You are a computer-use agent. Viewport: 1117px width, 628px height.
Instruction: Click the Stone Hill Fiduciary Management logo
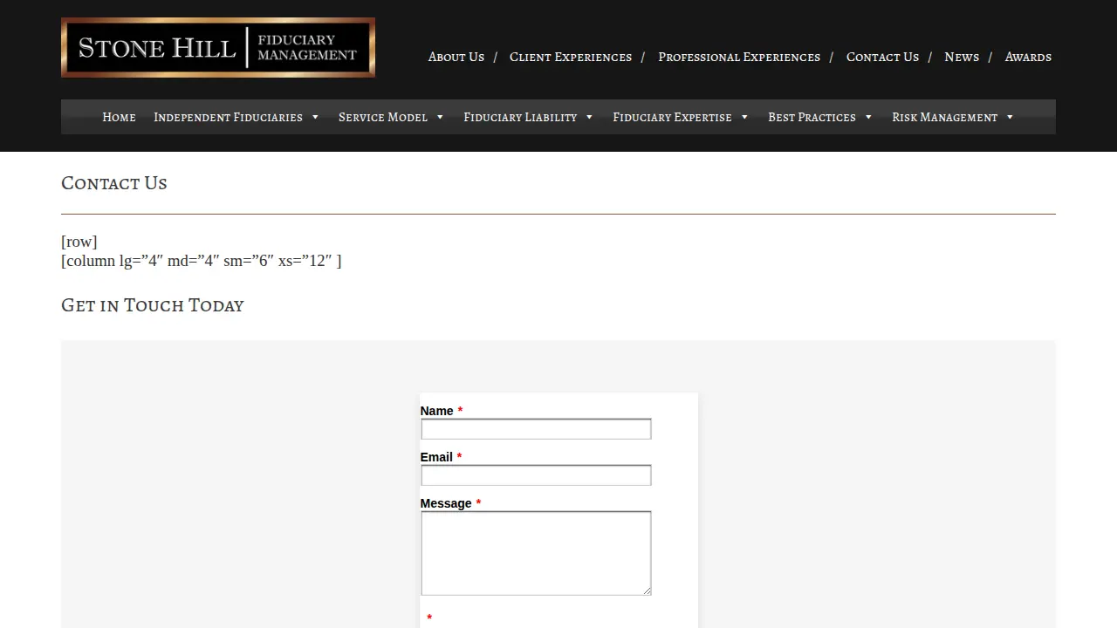218,47
